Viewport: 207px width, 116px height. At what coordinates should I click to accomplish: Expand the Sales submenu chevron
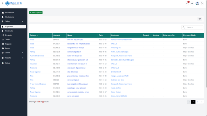click(23, 21)
